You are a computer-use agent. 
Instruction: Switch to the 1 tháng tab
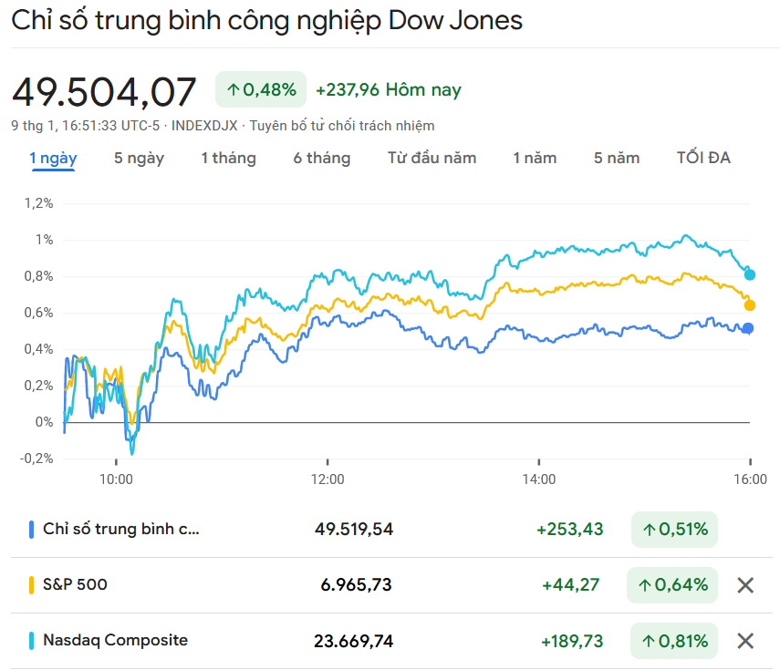(228, 159)
